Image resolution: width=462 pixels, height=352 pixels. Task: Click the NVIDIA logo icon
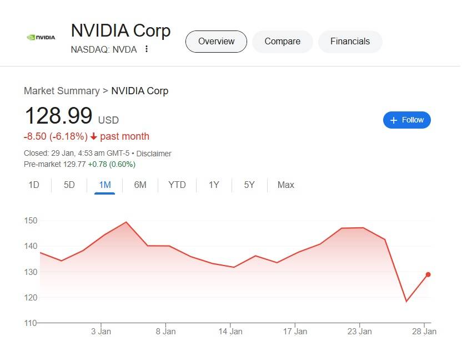pyautogui.click(x=41, y=37)
